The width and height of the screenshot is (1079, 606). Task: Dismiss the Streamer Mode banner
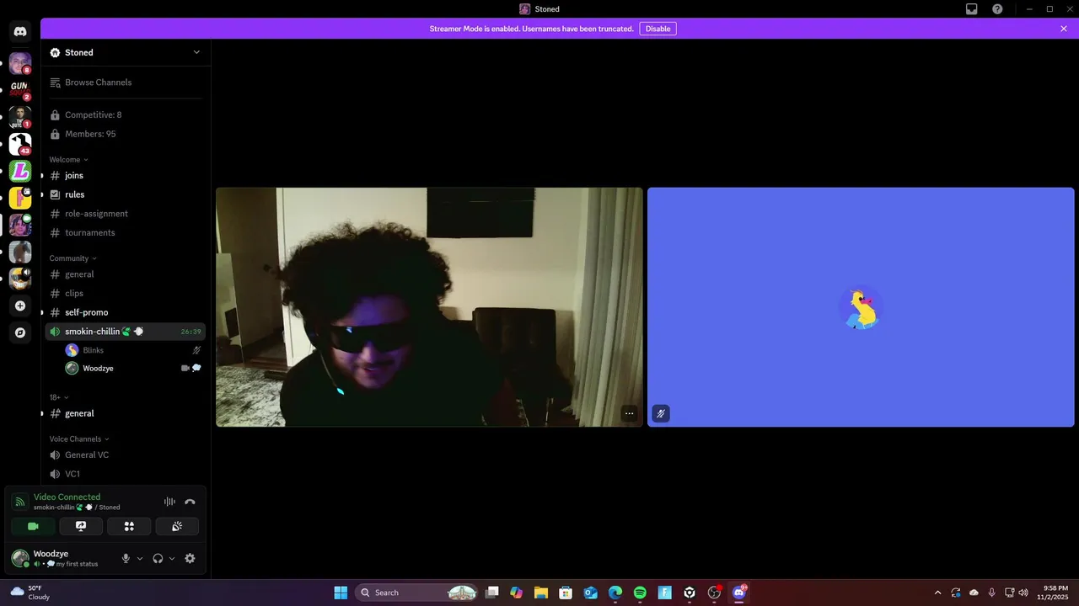pyautogui.click(x=1064, y=29)
